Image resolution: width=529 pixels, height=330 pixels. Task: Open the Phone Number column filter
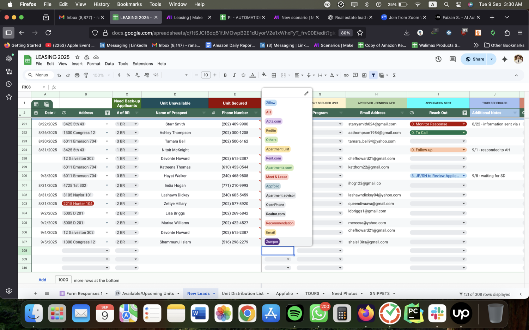(256, 113)
